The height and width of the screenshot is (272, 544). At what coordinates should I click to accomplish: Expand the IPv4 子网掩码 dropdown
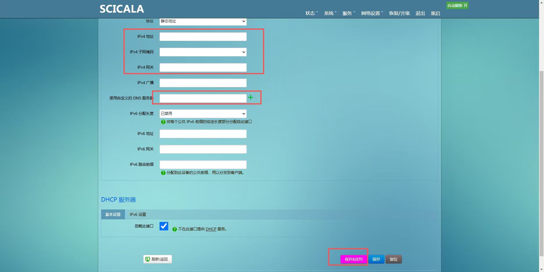click(203, 52)
